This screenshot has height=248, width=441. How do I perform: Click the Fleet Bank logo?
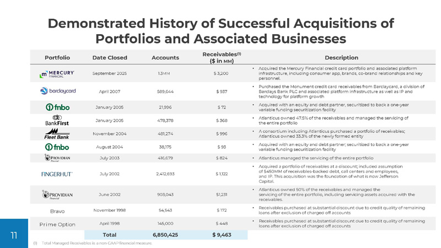57,134
